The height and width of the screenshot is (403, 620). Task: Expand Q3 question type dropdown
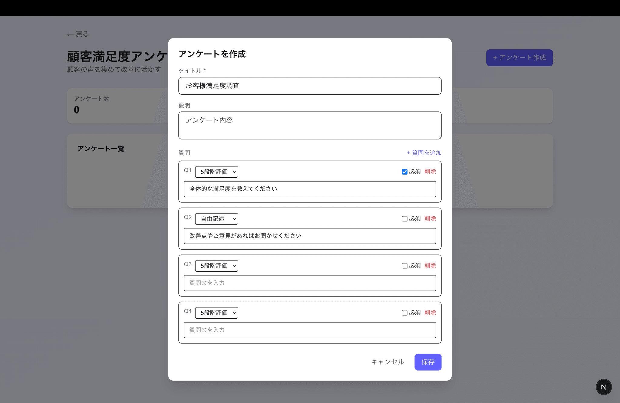tap(216, 266)
